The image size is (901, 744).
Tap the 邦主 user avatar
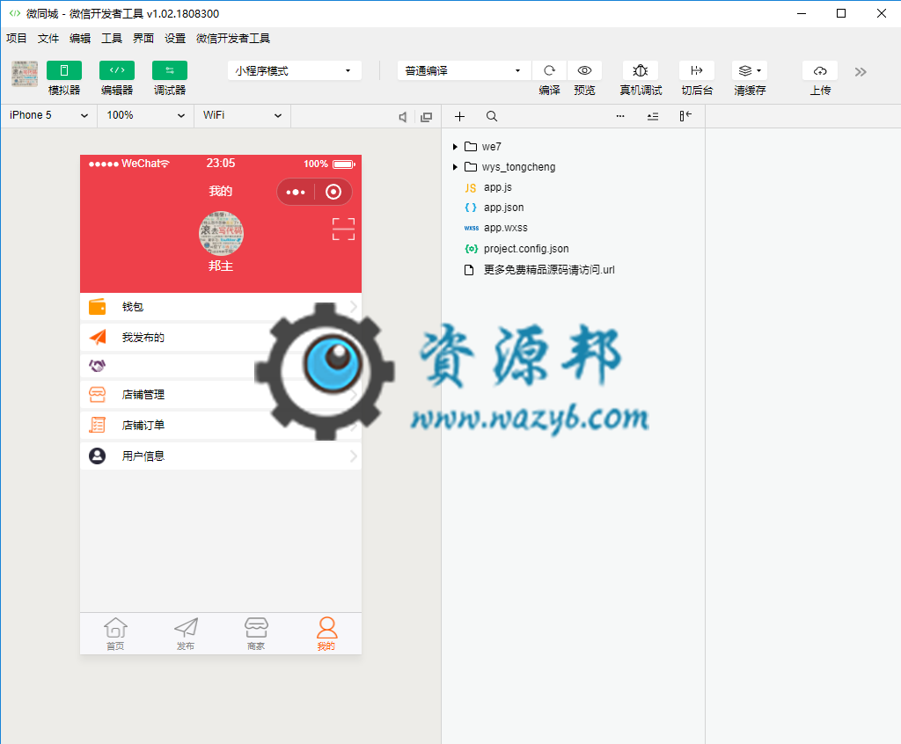point(221,233)
